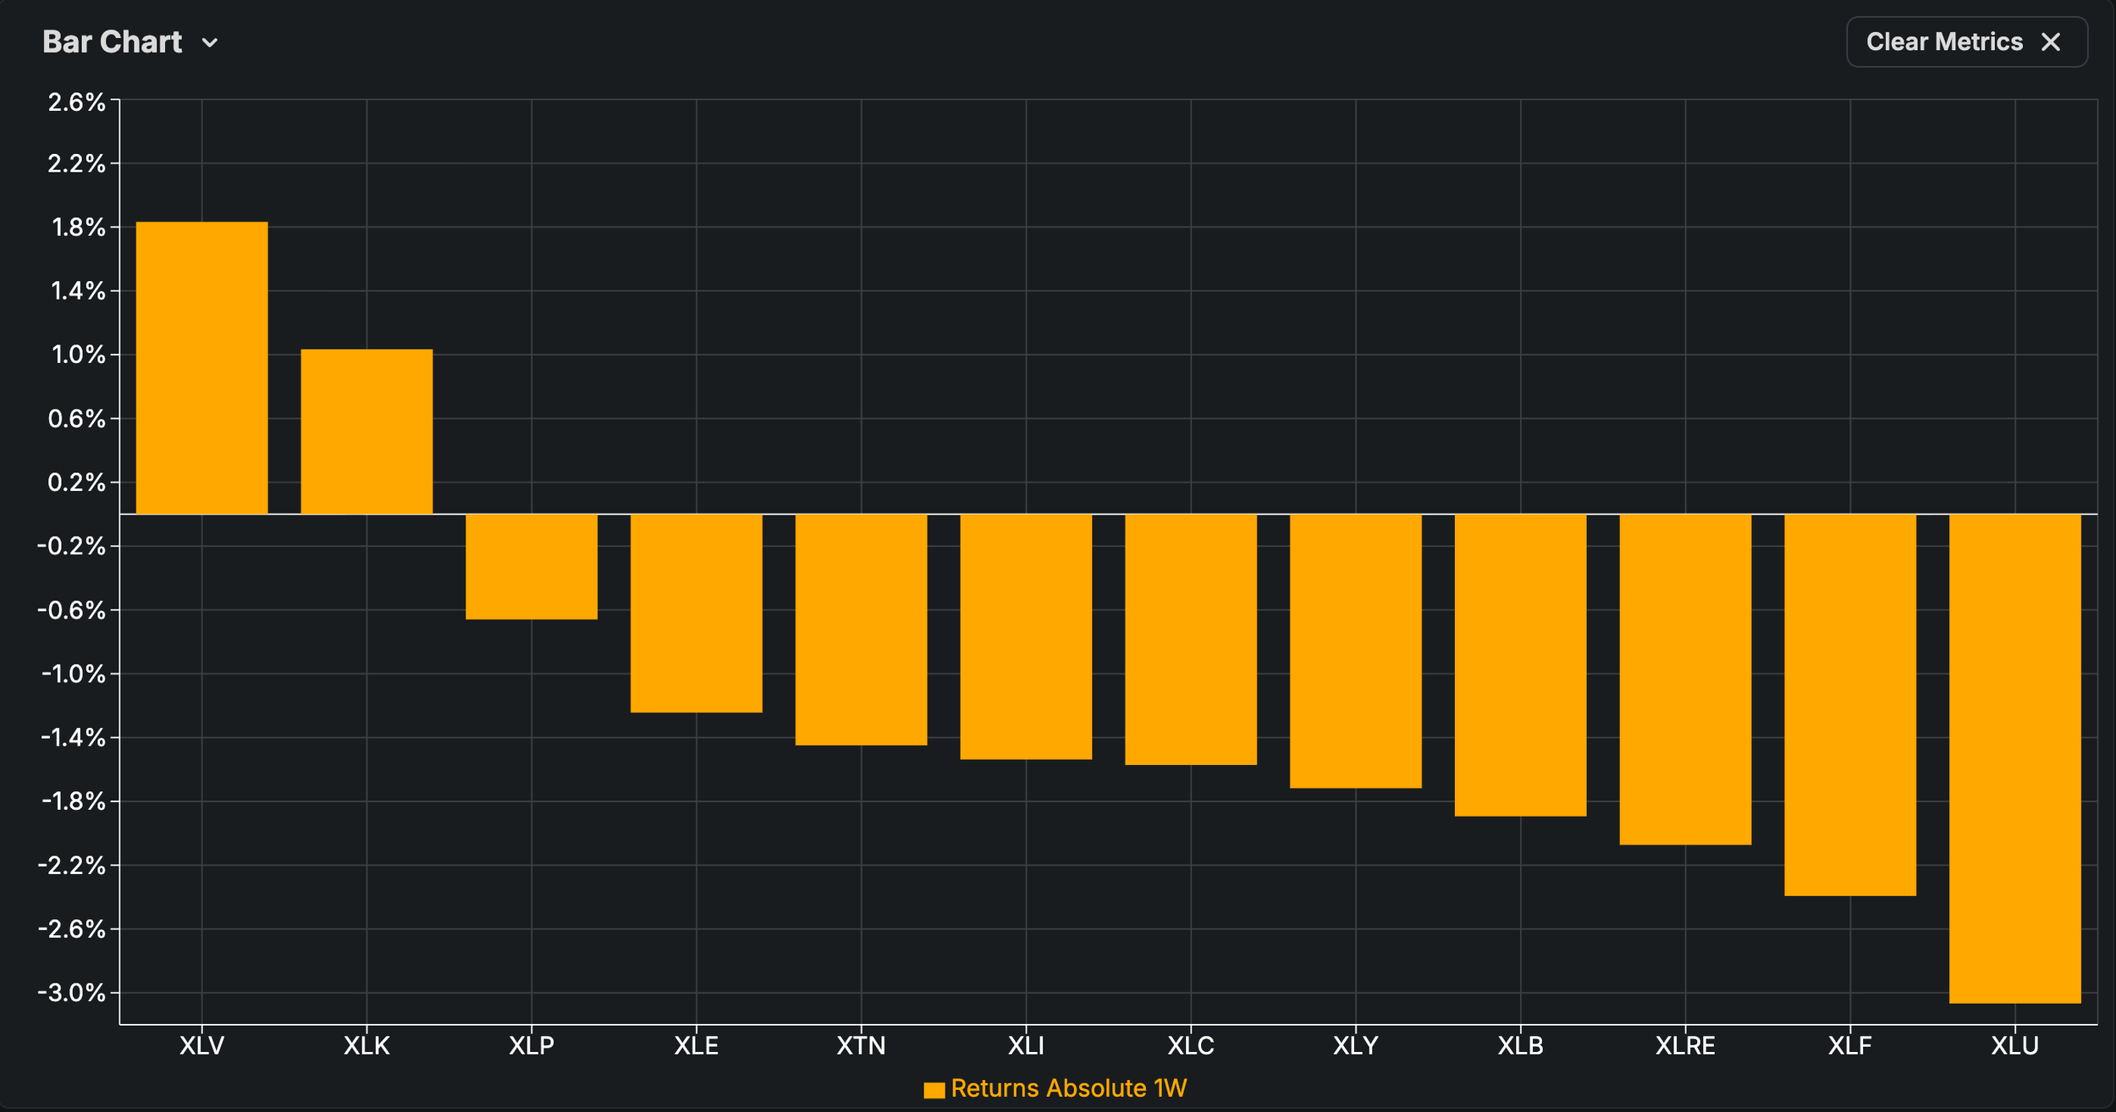Viewport: 2116px width, 1112px height.
Task: Click the XLV axis label
Action: point(201,1046)
